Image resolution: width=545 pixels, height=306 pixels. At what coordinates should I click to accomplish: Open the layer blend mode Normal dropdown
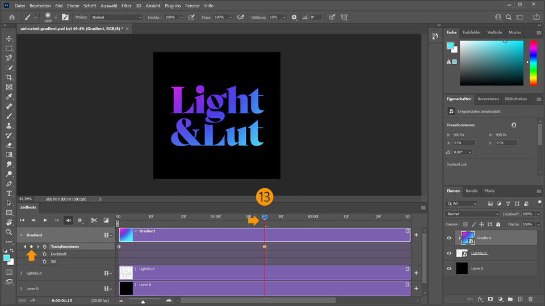tap(473, 214)
